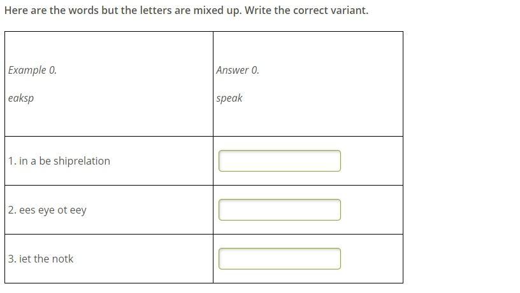
Task: Select the input field next to "iet the notk"
Action: (x=279, y=259)
